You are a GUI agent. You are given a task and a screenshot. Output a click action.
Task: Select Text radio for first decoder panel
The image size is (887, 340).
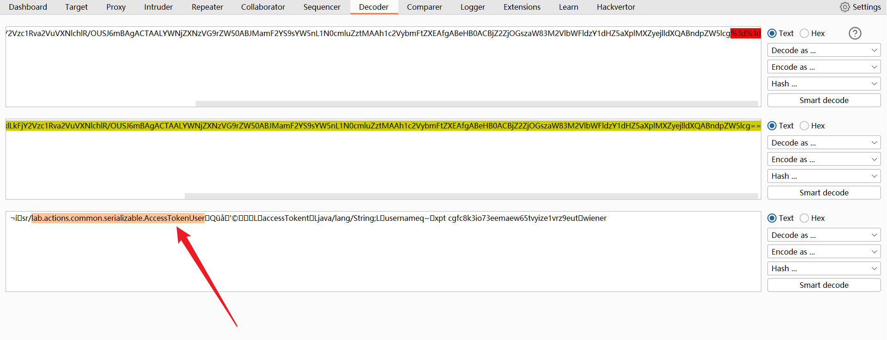tap(772, 33)
